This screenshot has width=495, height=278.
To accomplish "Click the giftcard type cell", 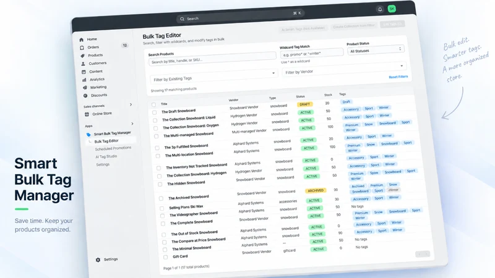I will click(x=289, y=251).
